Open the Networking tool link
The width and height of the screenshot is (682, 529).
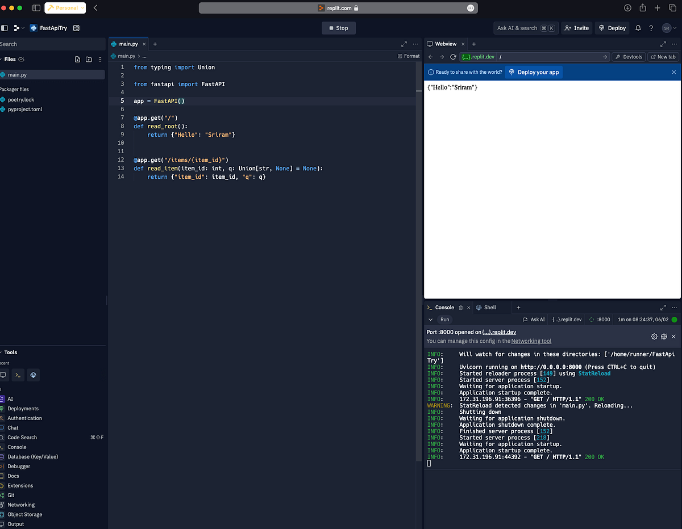pyautogui.click(x=531, y=341)
